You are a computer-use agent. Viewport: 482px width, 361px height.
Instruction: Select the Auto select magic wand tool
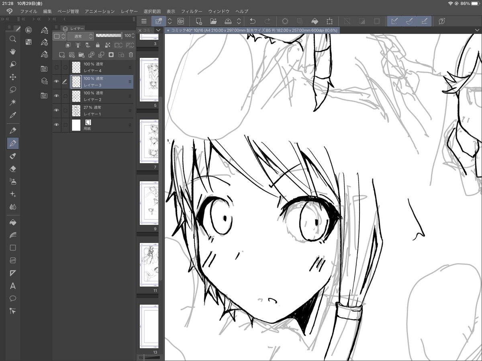tap(13, 103)
